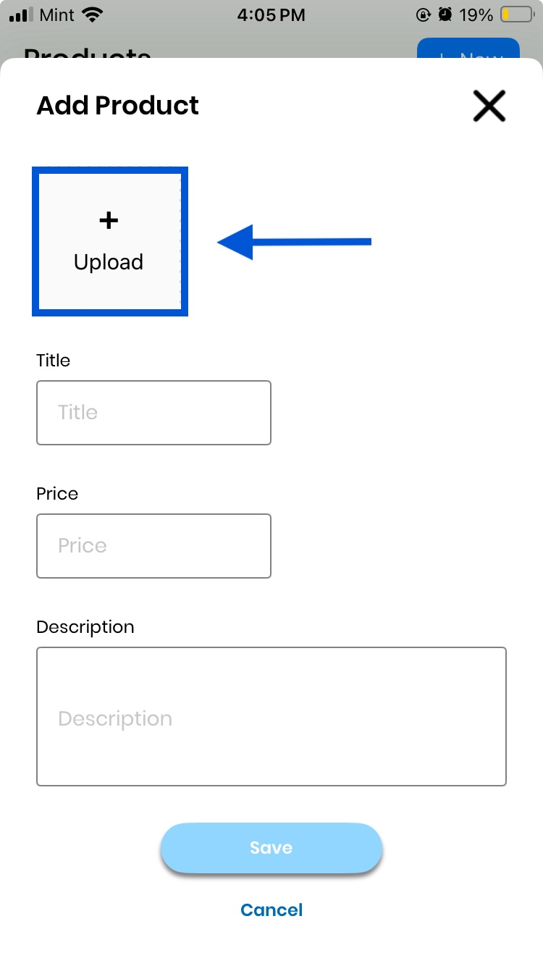Tap the partially hidden New button

pos(468,50)
